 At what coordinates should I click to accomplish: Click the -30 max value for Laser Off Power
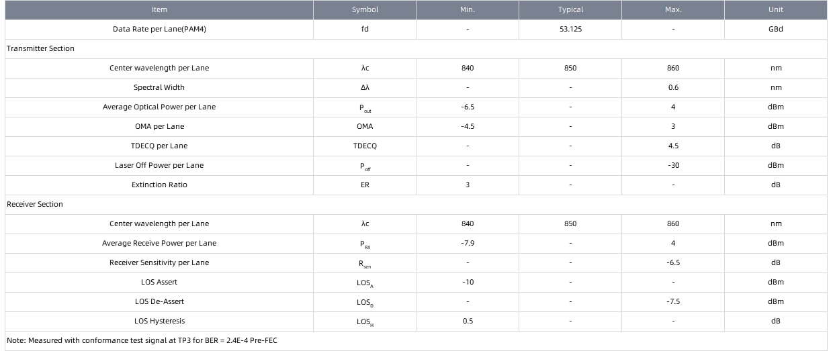(673, 166)
